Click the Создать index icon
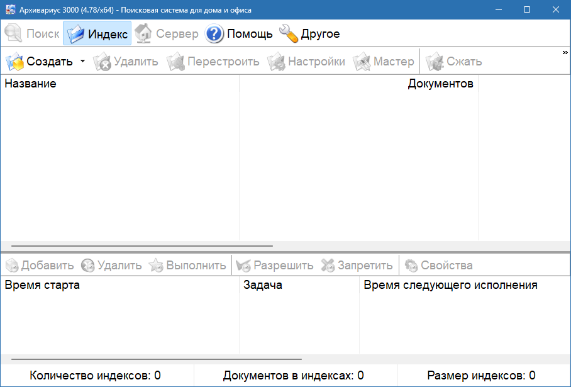The height and width of the screenshot is (387, 571). (14, 62)
